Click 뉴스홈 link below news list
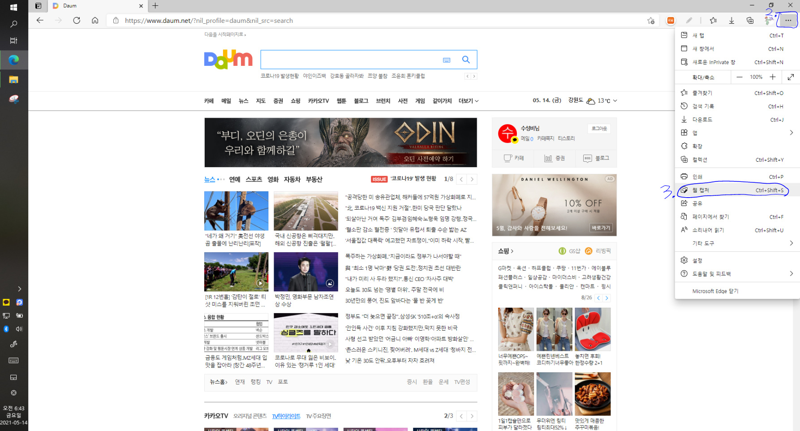Viewport: 800px width, 431px height. pyautogui.click(x=219, y=382)
